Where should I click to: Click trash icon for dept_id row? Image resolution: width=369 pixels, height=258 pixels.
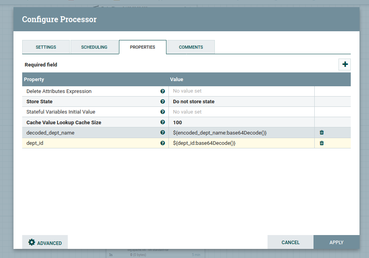(x=321, y=143)
